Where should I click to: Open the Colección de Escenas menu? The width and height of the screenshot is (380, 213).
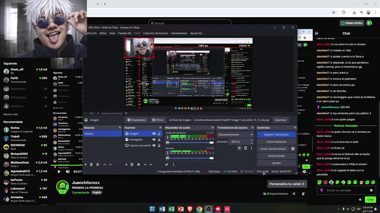point(156,33)
